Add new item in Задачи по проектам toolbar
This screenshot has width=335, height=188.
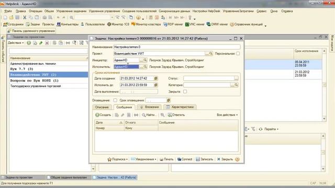point(29,43)
